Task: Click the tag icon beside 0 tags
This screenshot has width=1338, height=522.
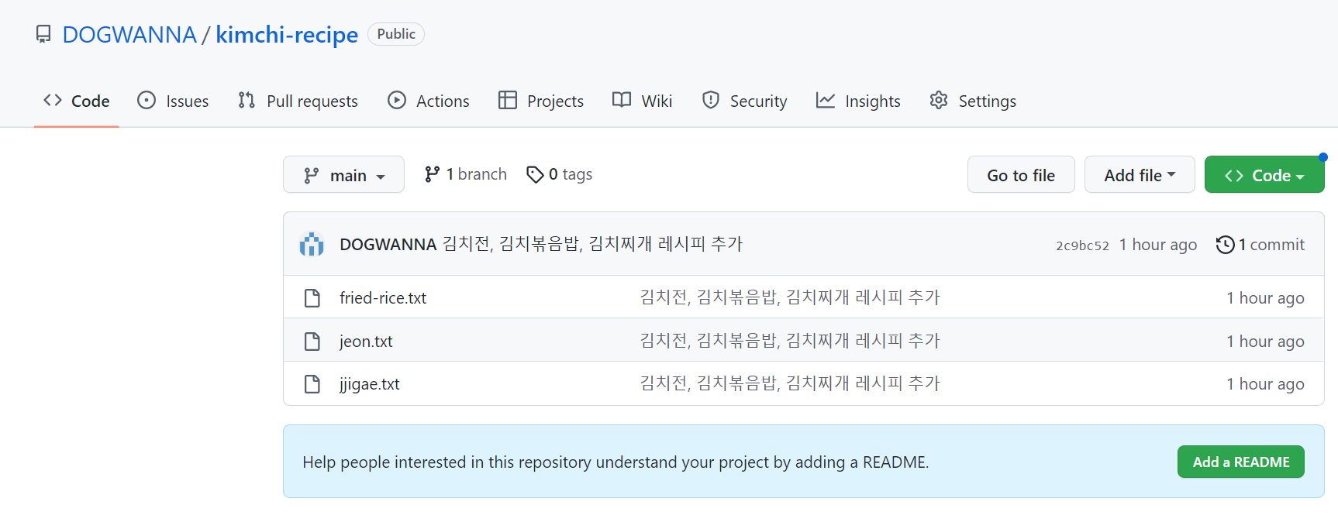Action: pyautogui.click(x=535, y=174)
